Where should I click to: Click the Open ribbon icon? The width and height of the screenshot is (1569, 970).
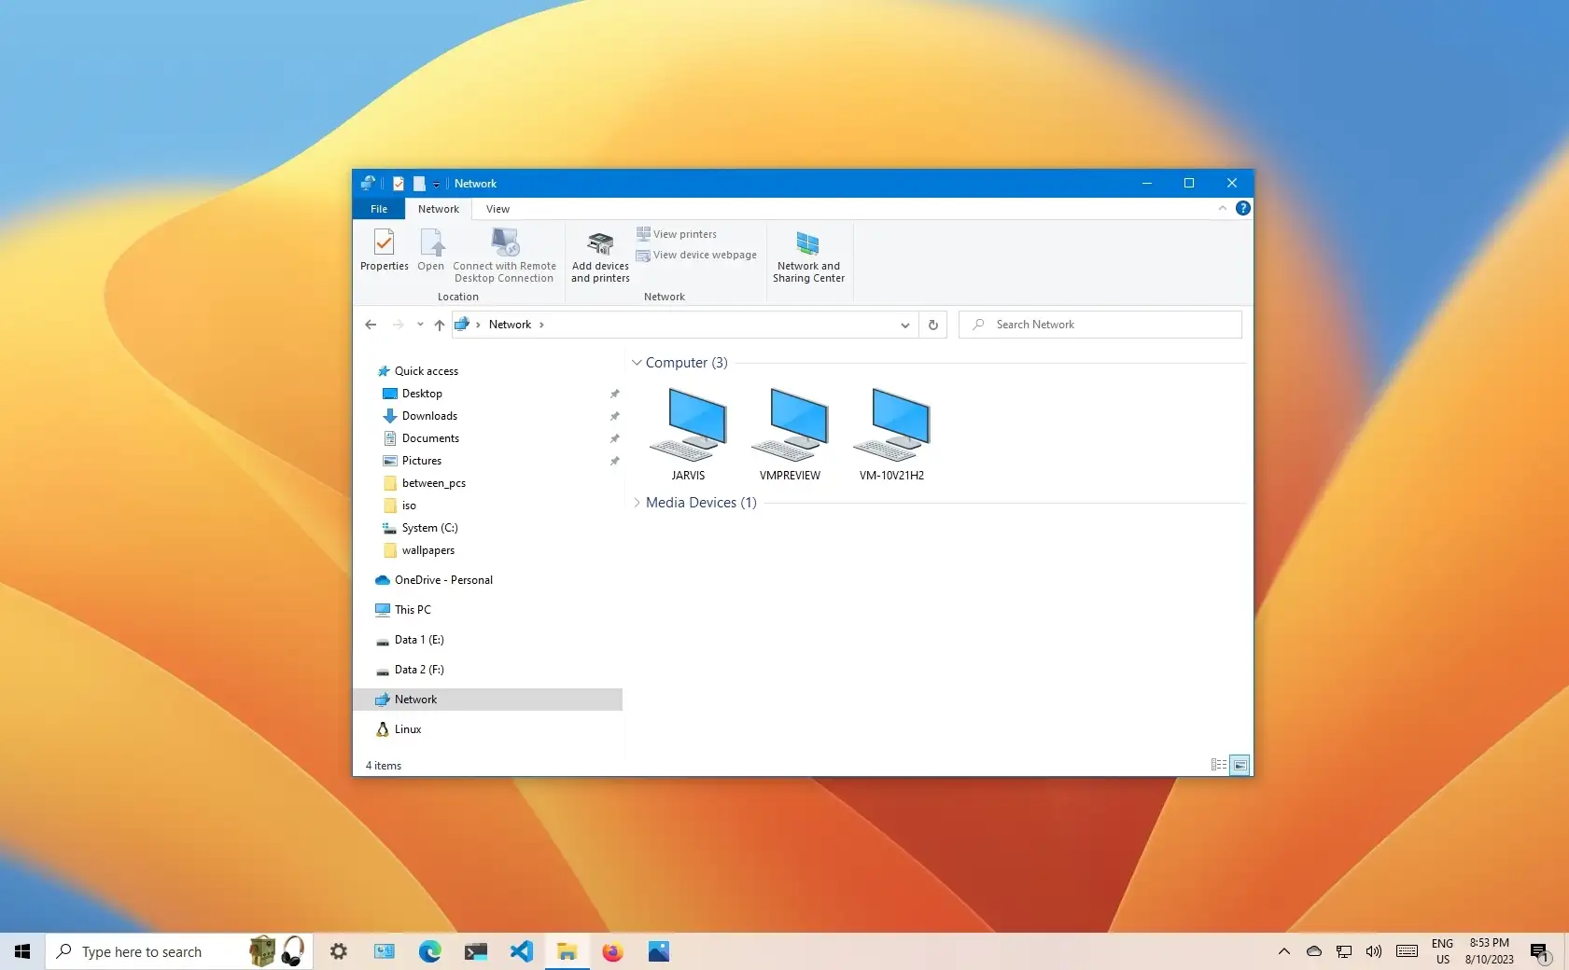coord(430,249)
